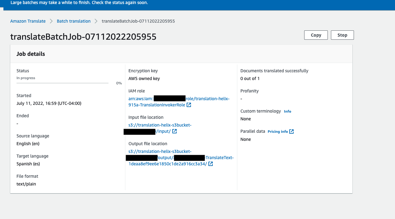Click the Job details panel header

pyautogui.click(x=181, y=54)
